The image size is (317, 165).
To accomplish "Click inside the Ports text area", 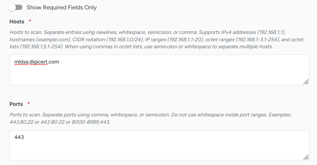I will pos(159,145).
